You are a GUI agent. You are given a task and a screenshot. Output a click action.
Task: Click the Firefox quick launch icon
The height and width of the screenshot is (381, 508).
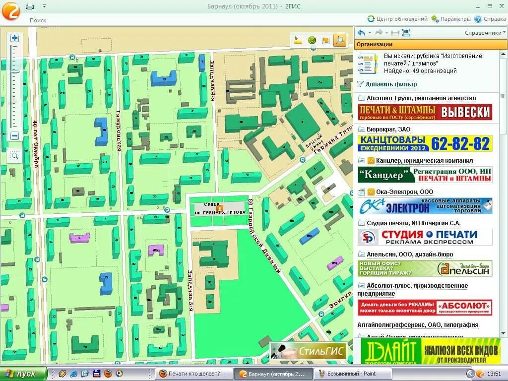[x=108, y=374]
